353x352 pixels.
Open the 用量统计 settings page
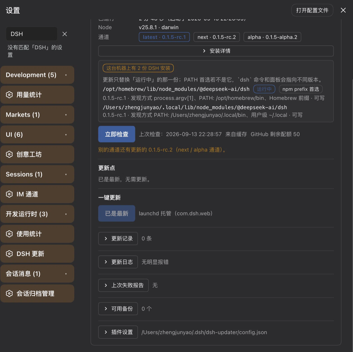coord(37,95)
